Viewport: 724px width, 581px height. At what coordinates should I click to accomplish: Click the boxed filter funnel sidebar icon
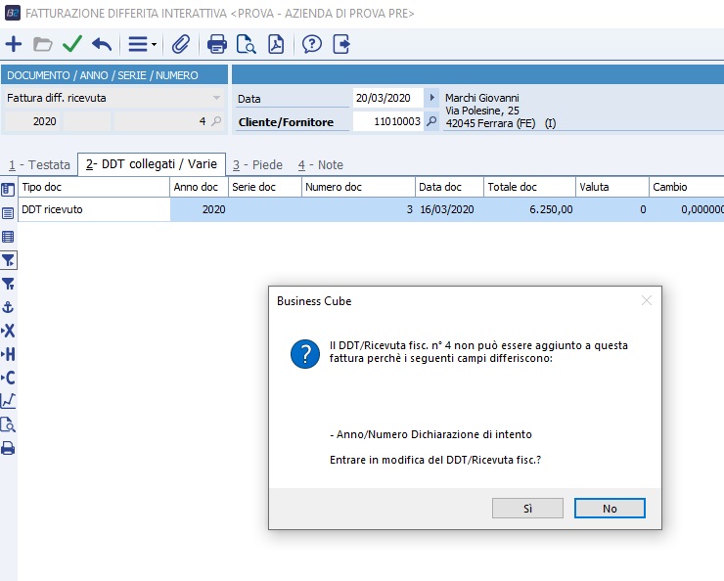coord(8,260)
